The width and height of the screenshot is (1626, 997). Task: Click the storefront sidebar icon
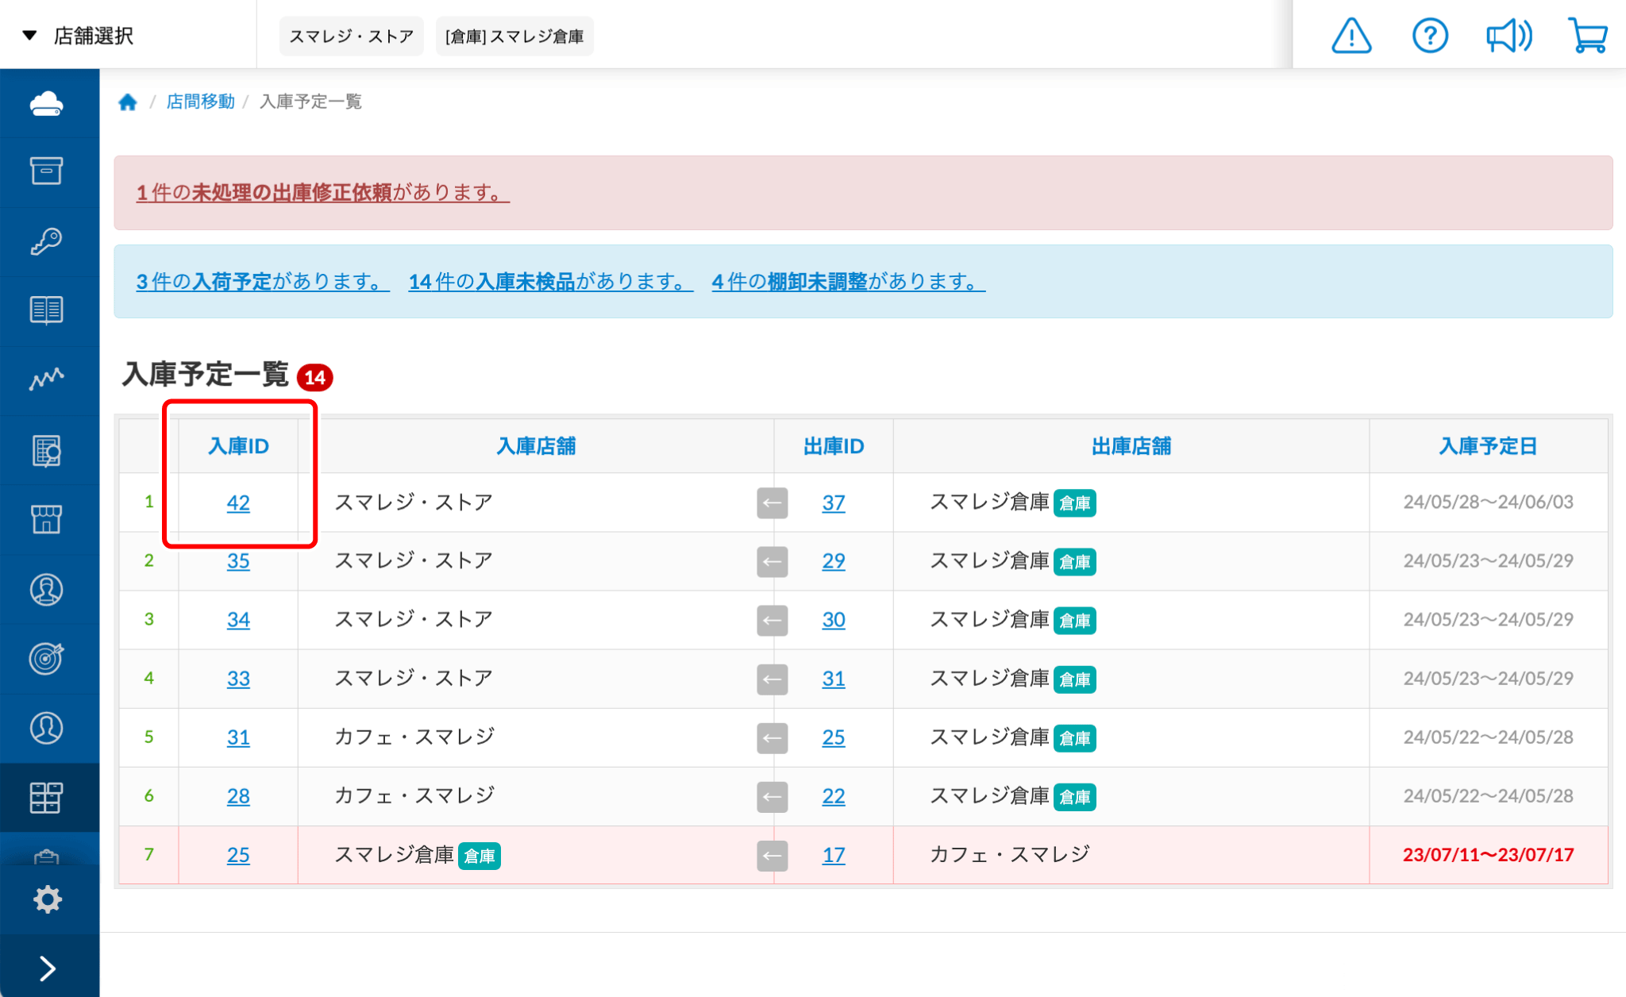pyautogui.click(x=47, y=520)
